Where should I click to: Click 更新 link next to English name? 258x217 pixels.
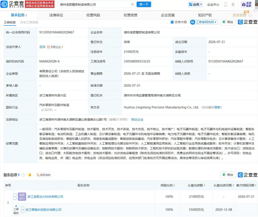tap(217, 107)
